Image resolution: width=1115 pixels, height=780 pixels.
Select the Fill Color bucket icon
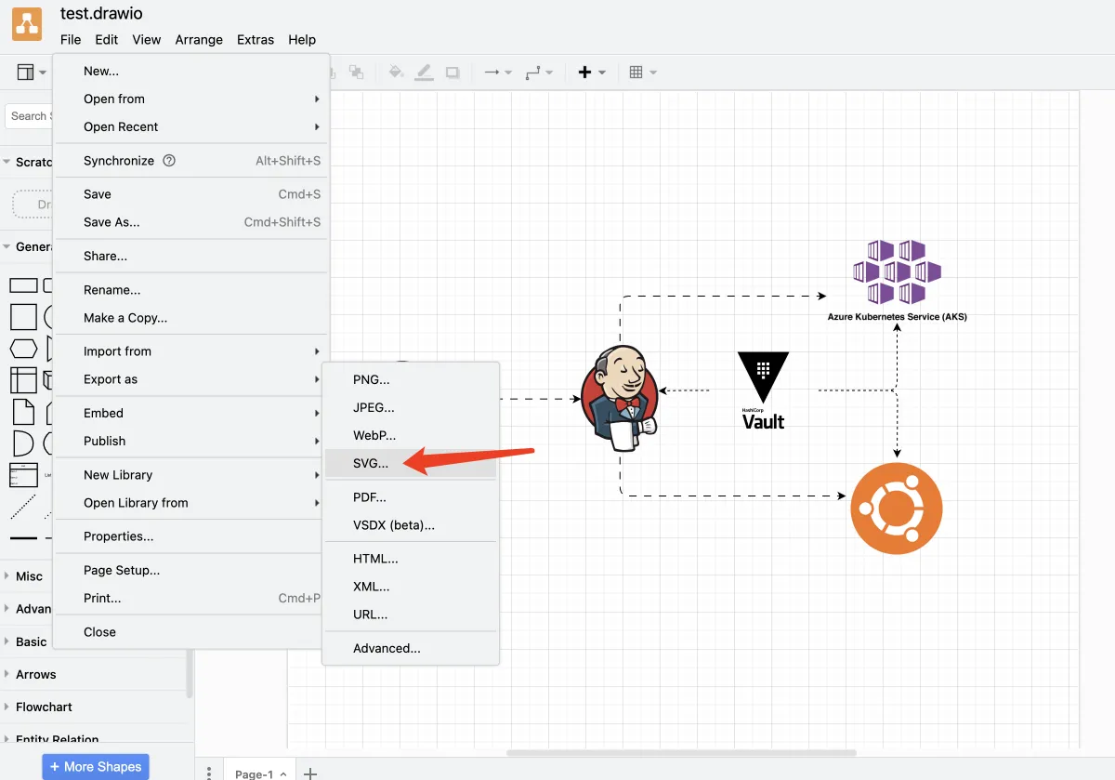coord(396,72)
